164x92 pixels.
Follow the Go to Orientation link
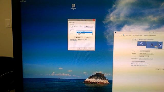pos(73,40)
